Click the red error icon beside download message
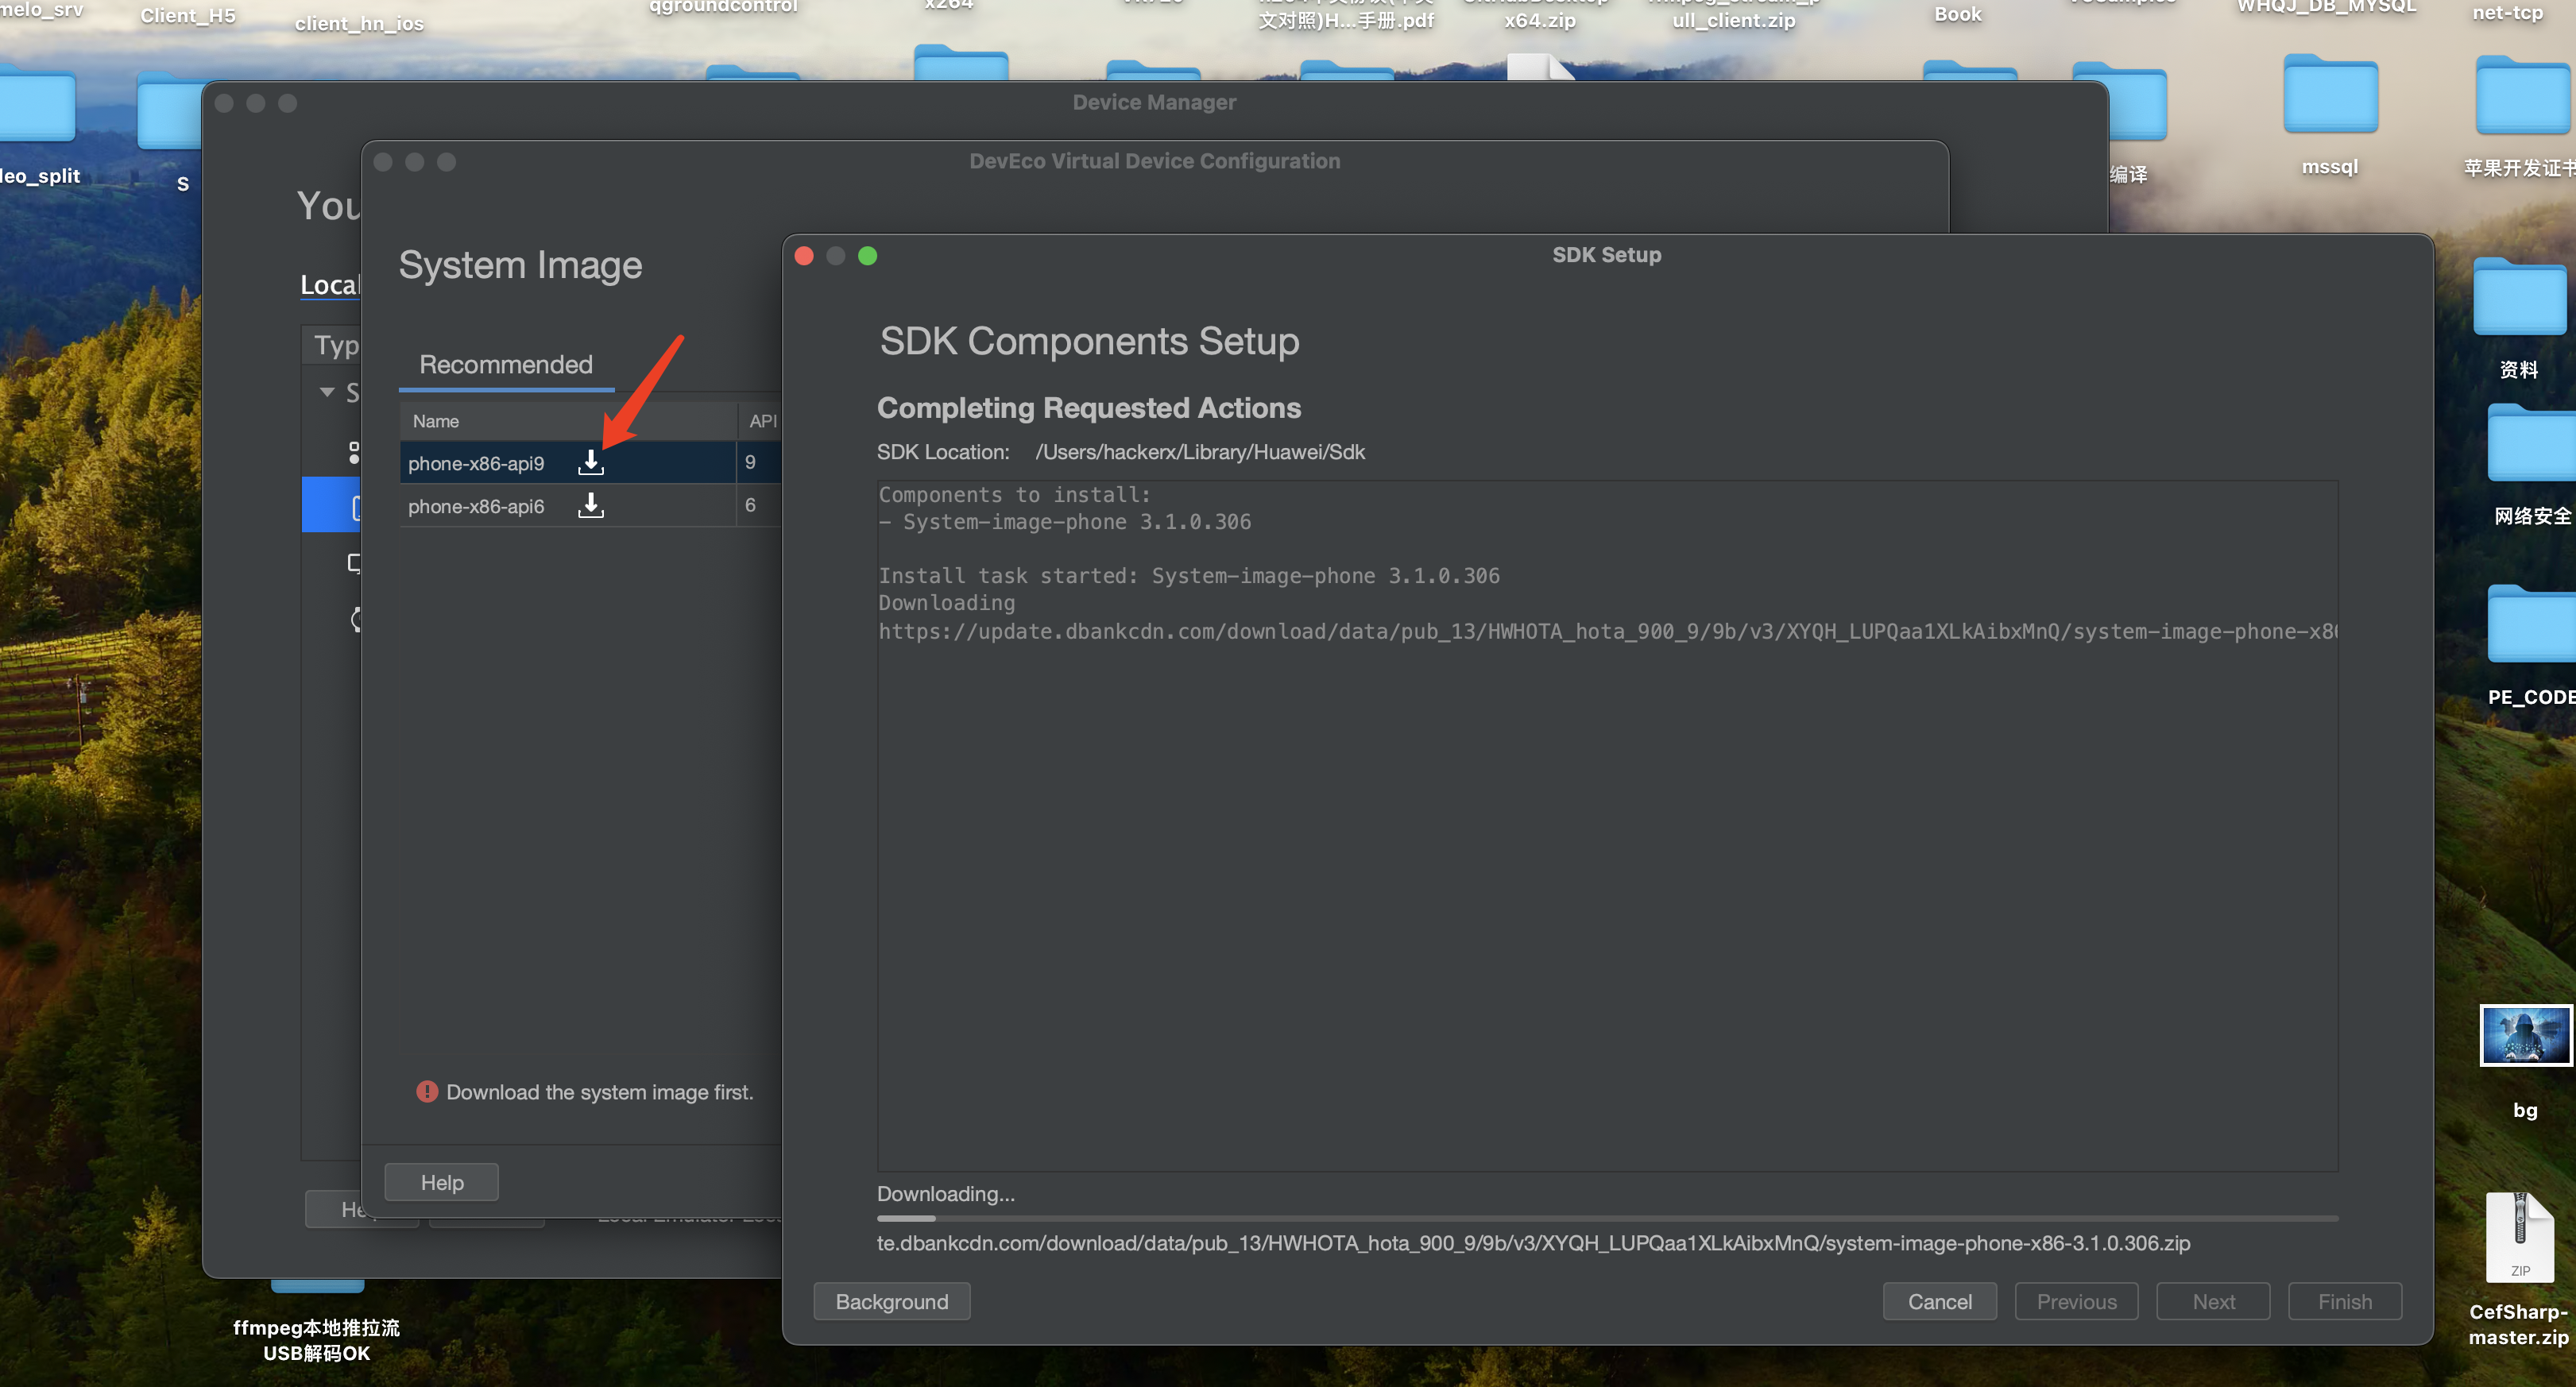Image resolution: width=2576 pixels, height=1387 pixels. [427, 1092]
